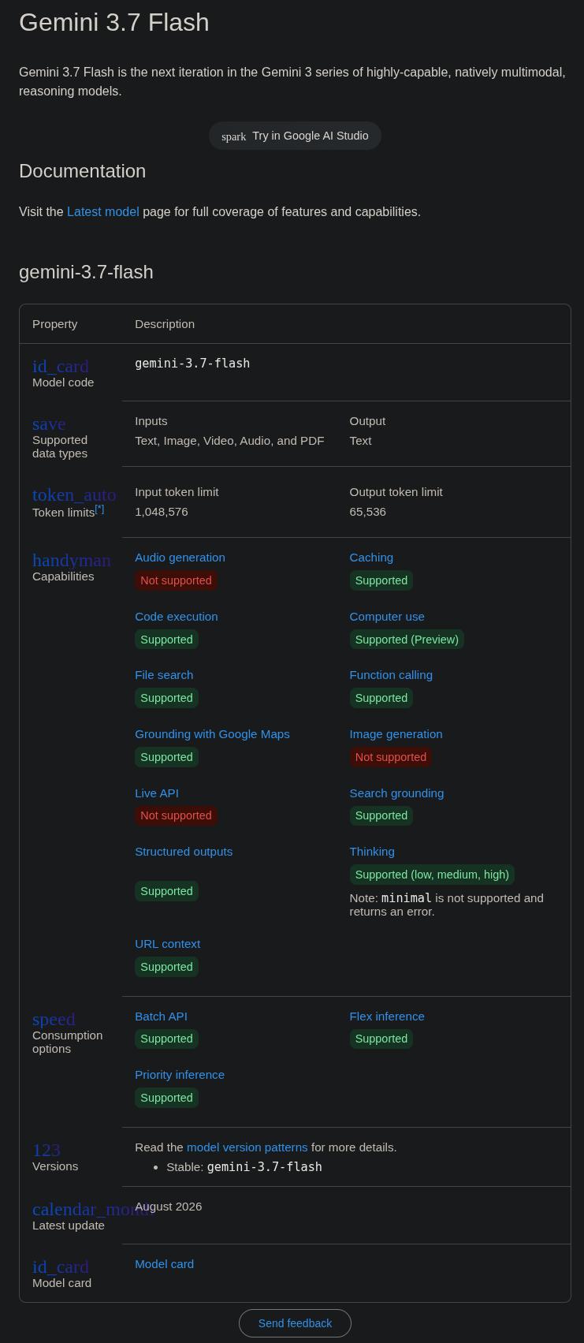This screenshot has width=584, height=1343.
Task: Follow the Computer use link
Action: point(387,617)
